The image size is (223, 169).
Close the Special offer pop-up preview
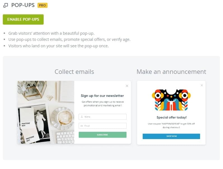point(202,85)
